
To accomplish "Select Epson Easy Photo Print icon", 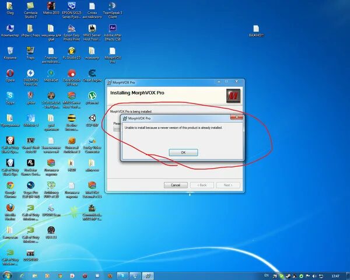I will pos(72,33).
